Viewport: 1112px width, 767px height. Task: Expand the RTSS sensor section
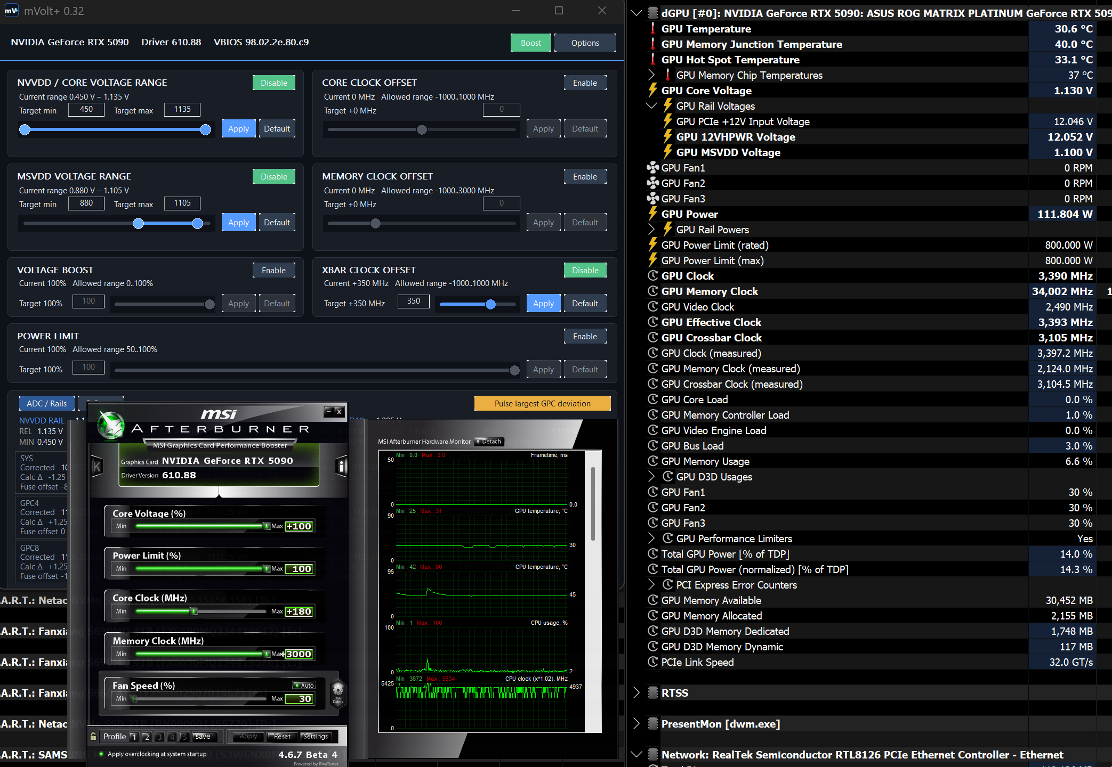(636, 693)
